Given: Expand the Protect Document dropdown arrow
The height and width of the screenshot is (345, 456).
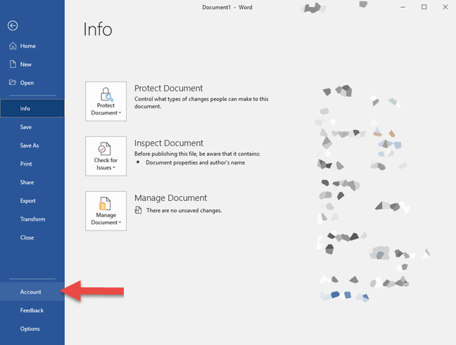Looking at the screenshot, I should [x=120, y=112].
